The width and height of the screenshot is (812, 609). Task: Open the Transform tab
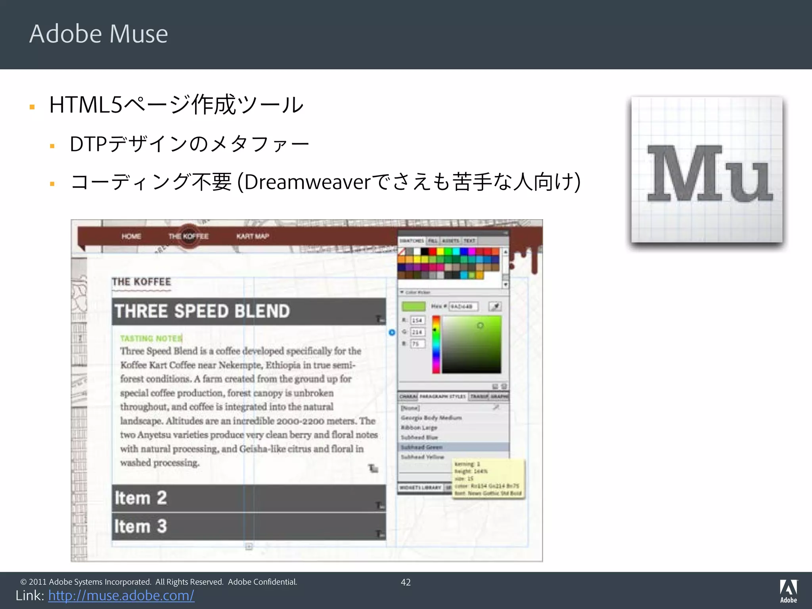pos(479,396)
